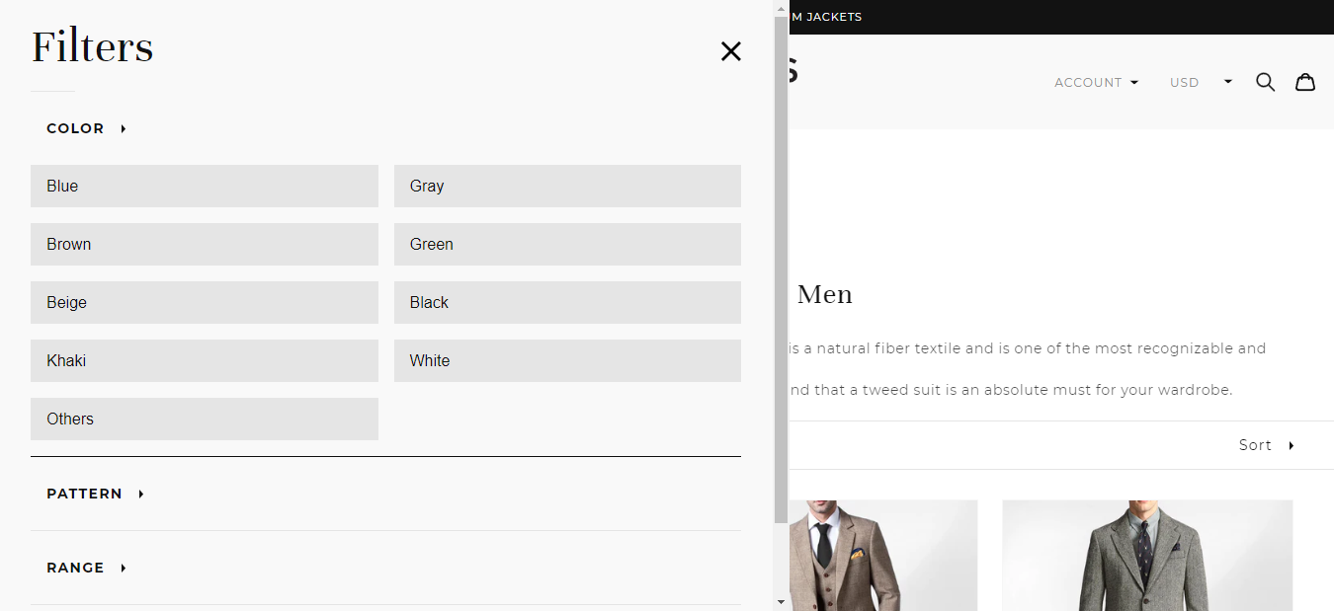Image resolution: width=1334 pixels, height=611 pixels.
Task: Open the Sort options
Action: tap(1266, 445)
